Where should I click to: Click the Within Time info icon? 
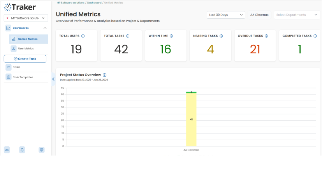[171, 36]
